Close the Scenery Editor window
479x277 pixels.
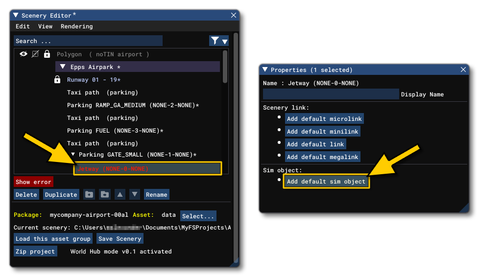pyautogui.click(x=234, y=16)
